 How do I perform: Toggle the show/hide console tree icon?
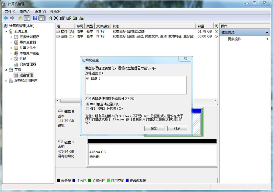coord(27,18)
